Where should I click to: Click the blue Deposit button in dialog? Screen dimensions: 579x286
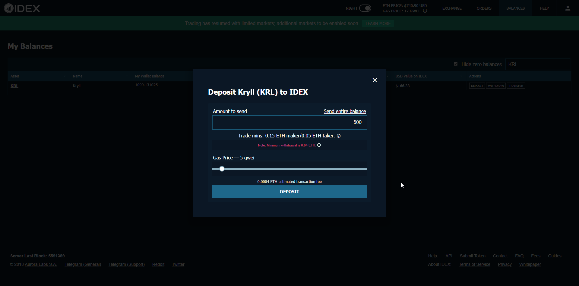tap(289, 192)
